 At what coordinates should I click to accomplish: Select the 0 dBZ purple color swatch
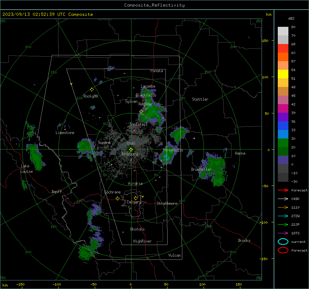point(283,160)
